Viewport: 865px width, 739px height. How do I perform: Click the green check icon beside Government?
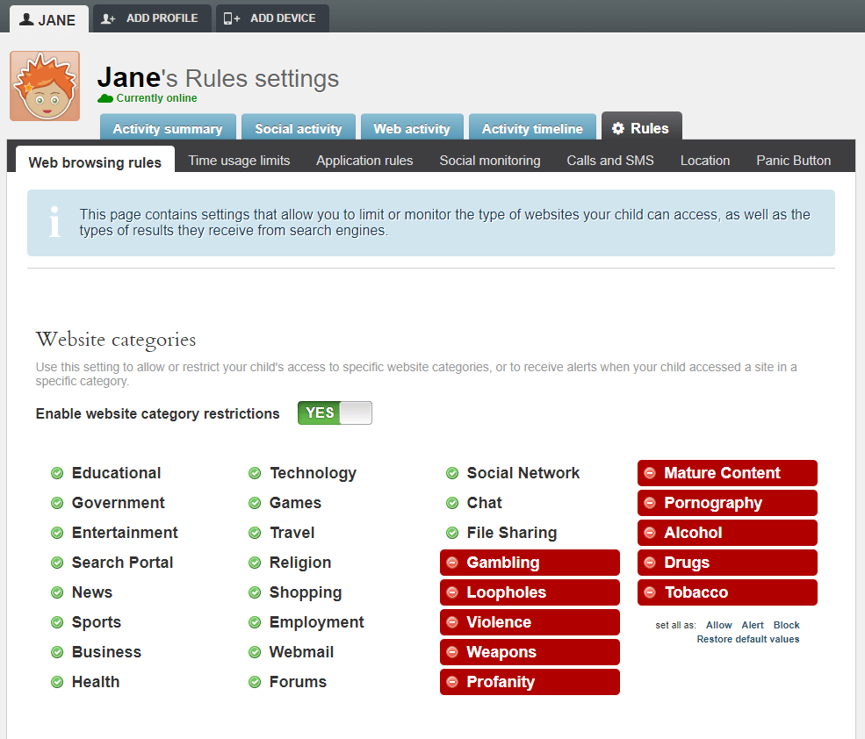pyautogui.click(x=57, y=503)
